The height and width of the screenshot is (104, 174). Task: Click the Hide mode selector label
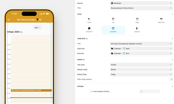coord(84,79)
